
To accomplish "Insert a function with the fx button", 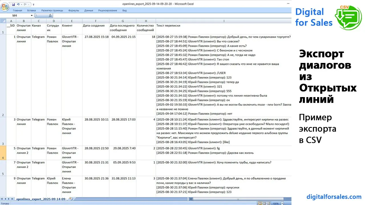I will tap(50, 15).
